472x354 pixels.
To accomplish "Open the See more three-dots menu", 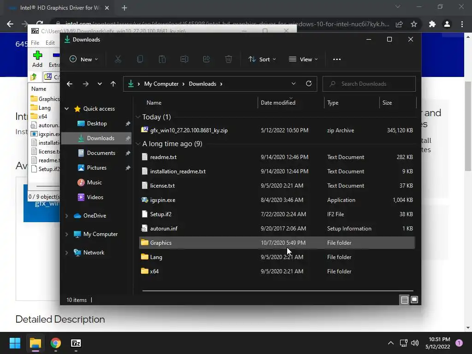I will (337, 59).
